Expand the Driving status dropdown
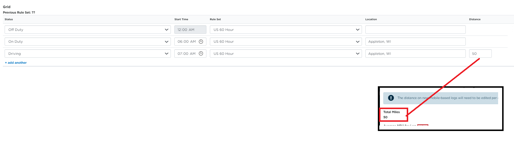514x161 pixels. coord(88,54)
